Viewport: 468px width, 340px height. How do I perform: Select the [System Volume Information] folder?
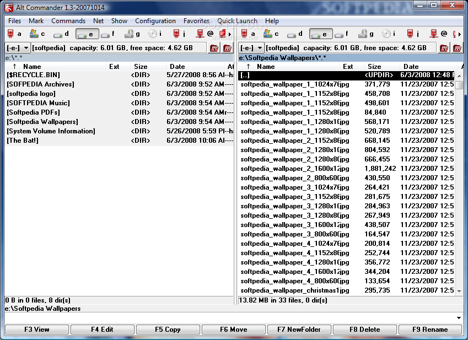click(119, 131)
